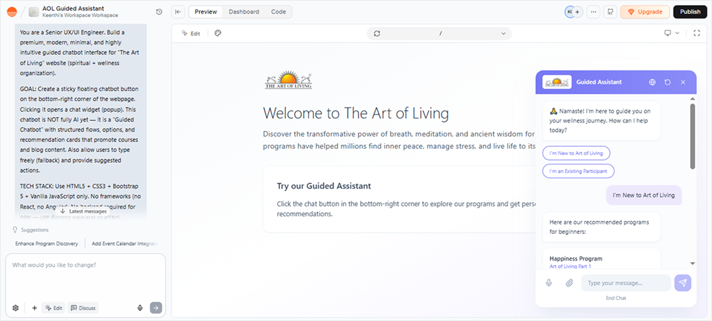Reload the preview with refresh icon
712x321 pixels.
coord(377,33)
